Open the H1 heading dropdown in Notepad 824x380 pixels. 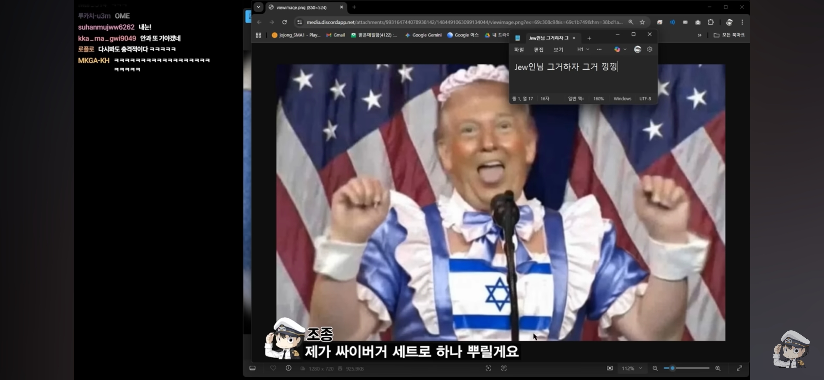click(x=583, y=49)
